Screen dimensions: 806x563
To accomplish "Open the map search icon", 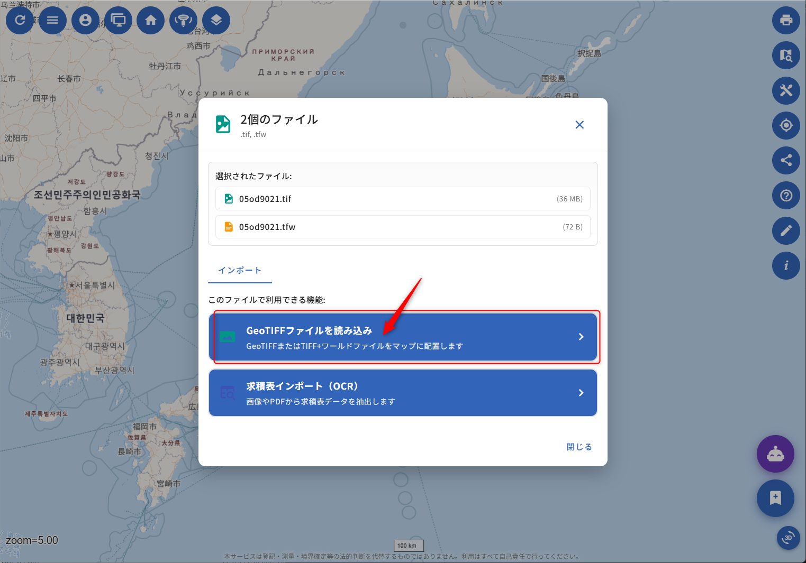I will click(786, 56).
